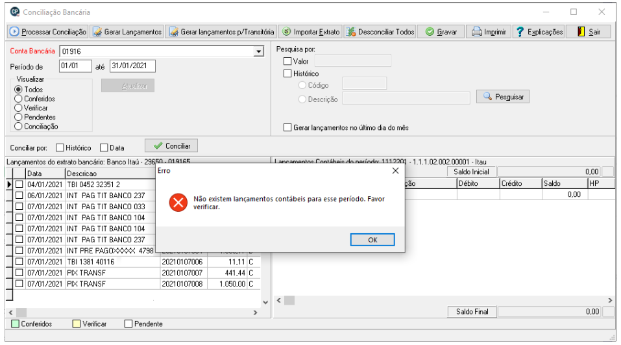
Task: Click Desconciliar Todos toolbar button
Action: (380, 32)
